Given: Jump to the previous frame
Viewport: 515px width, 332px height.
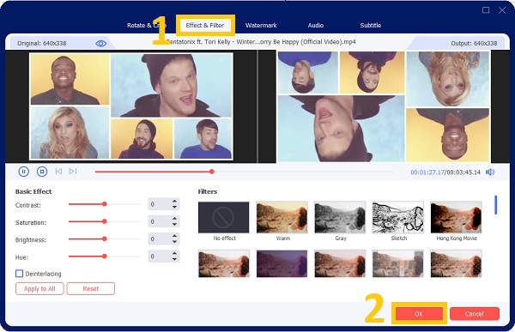Looking at the screenshot, I should [x=58, y=172].
